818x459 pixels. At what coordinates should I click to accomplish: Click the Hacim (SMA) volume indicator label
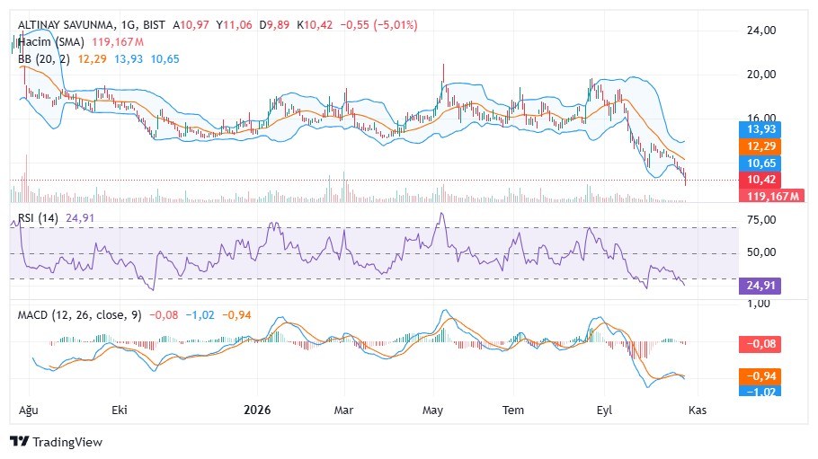(x=50, y=41)
